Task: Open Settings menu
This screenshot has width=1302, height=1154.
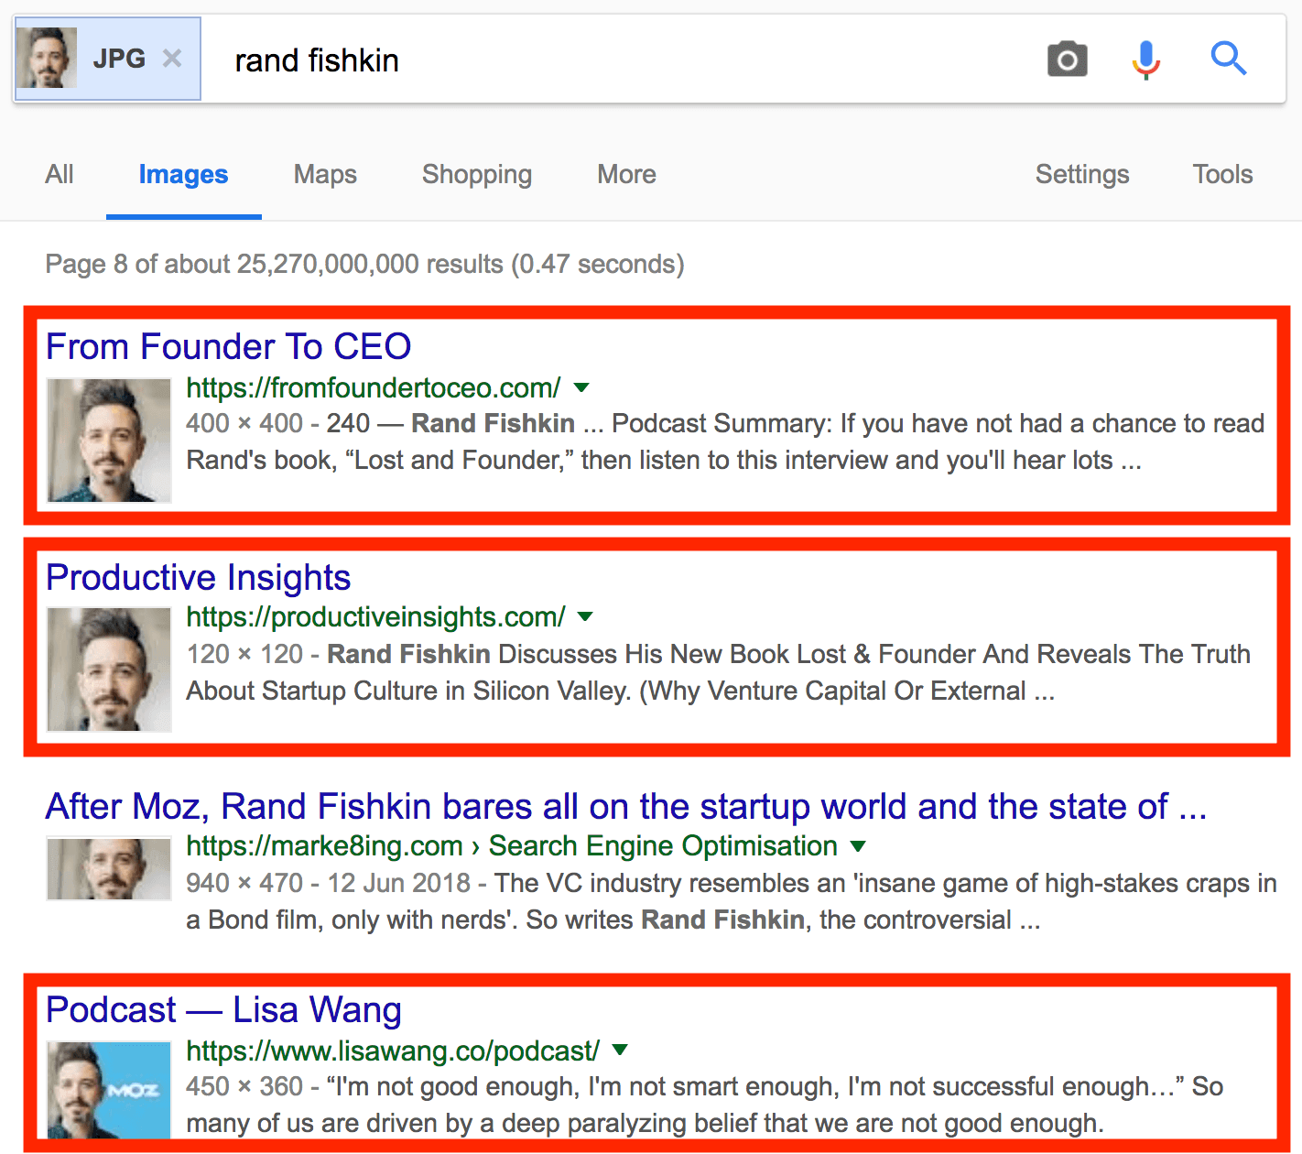Action: tap(1082, 174)
